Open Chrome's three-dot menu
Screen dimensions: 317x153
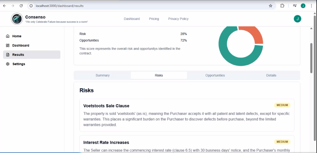[312, 6]
